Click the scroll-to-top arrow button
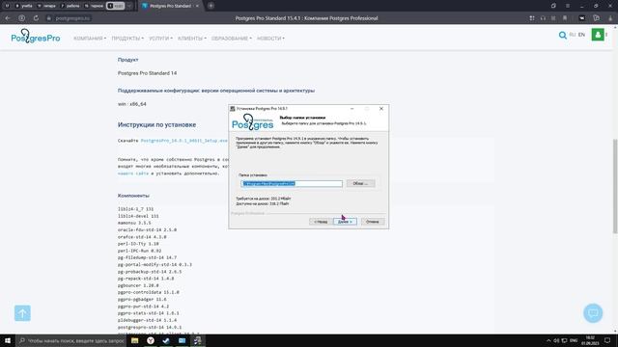618x347 pixels. point(22,313)
